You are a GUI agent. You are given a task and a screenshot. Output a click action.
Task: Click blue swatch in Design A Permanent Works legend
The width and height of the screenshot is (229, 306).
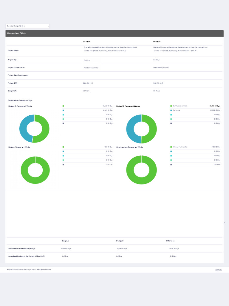tap(63, 110)
